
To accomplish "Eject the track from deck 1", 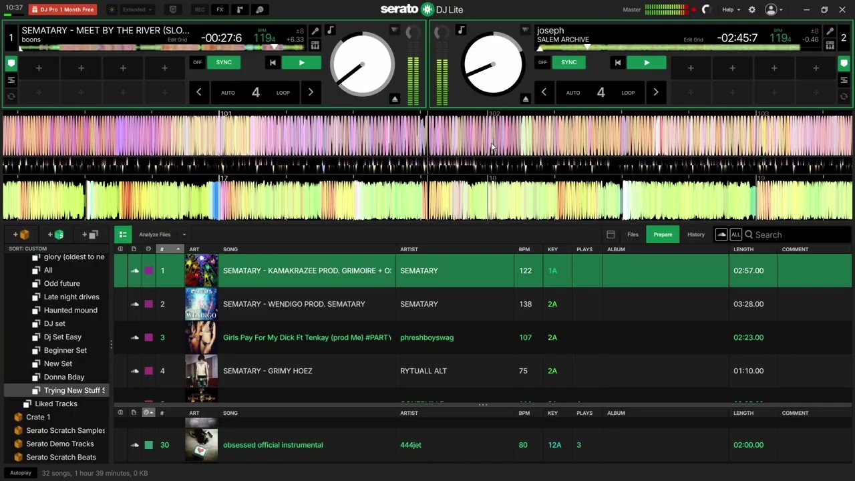I will click(x=395, y=99).
